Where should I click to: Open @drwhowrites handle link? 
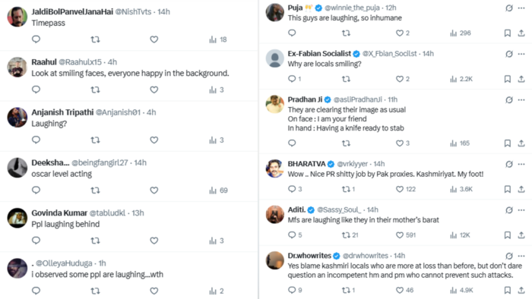tap(365, 256)
